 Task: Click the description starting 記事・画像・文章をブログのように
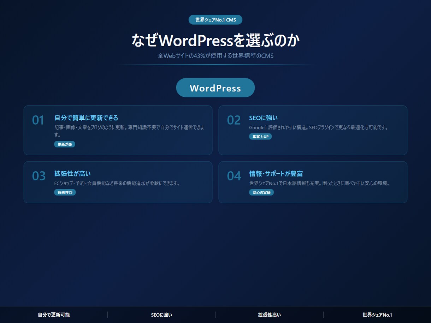point(129,131)
